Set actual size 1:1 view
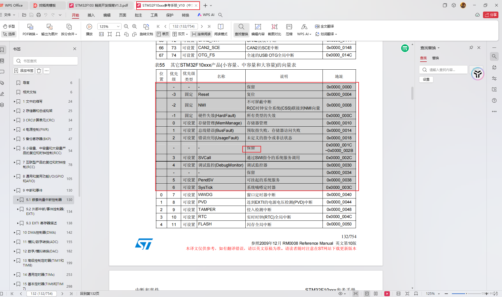The height and width of the screenshot is (297, 502). (101, 34)
